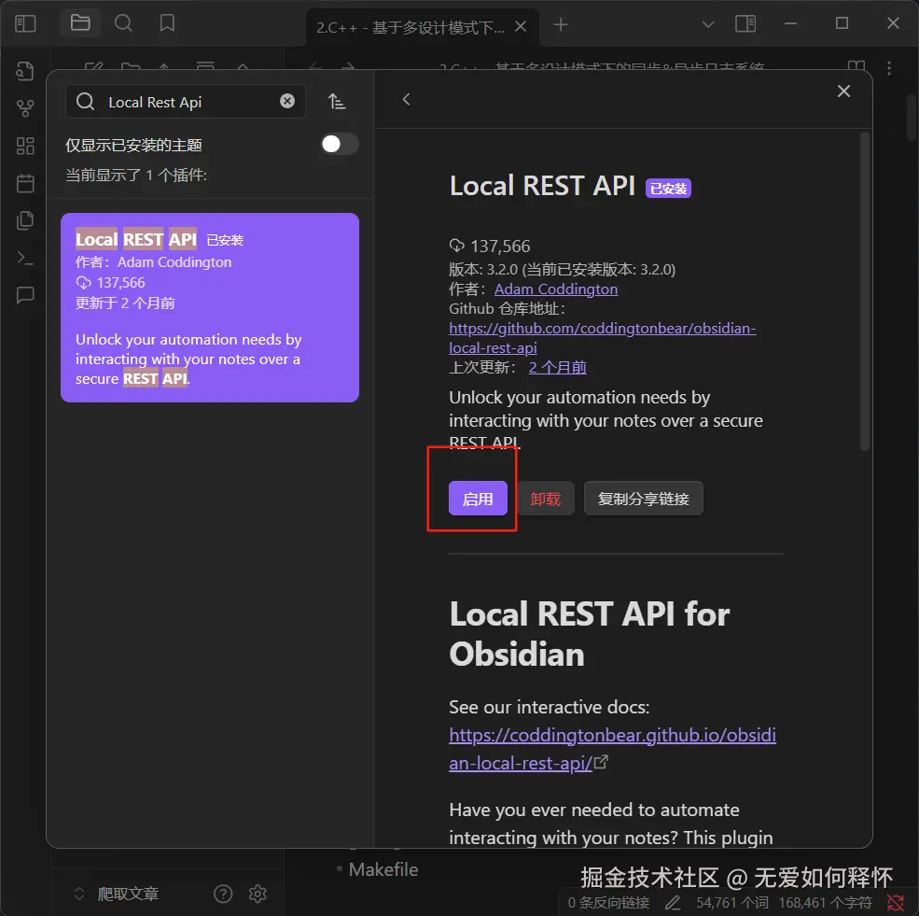
Task: Click 0 条反向链接 backlinks status
Action: pos(608,903)
